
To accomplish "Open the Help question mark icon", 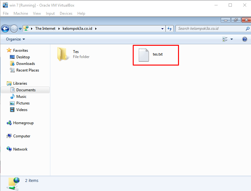I will point(244,39).
